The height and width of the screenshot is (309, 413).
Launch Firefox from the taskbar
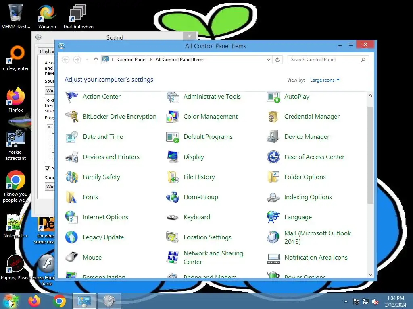35,301
